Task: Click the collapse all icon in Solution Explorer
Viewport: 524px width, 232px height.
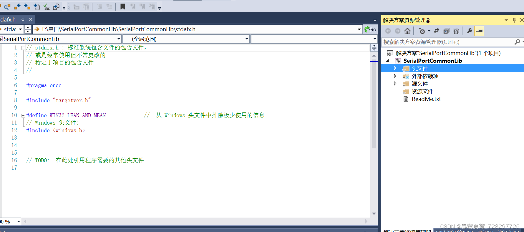Action: (446, 31)
